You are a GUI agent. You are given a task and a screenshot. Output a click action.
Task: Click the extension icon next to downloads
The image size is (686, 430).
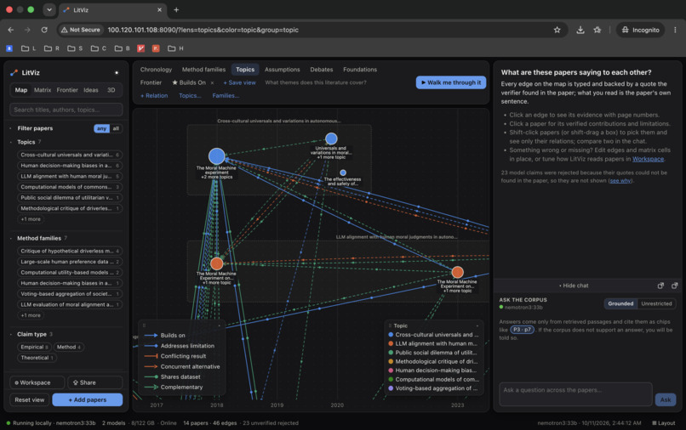tap(597, 30)
